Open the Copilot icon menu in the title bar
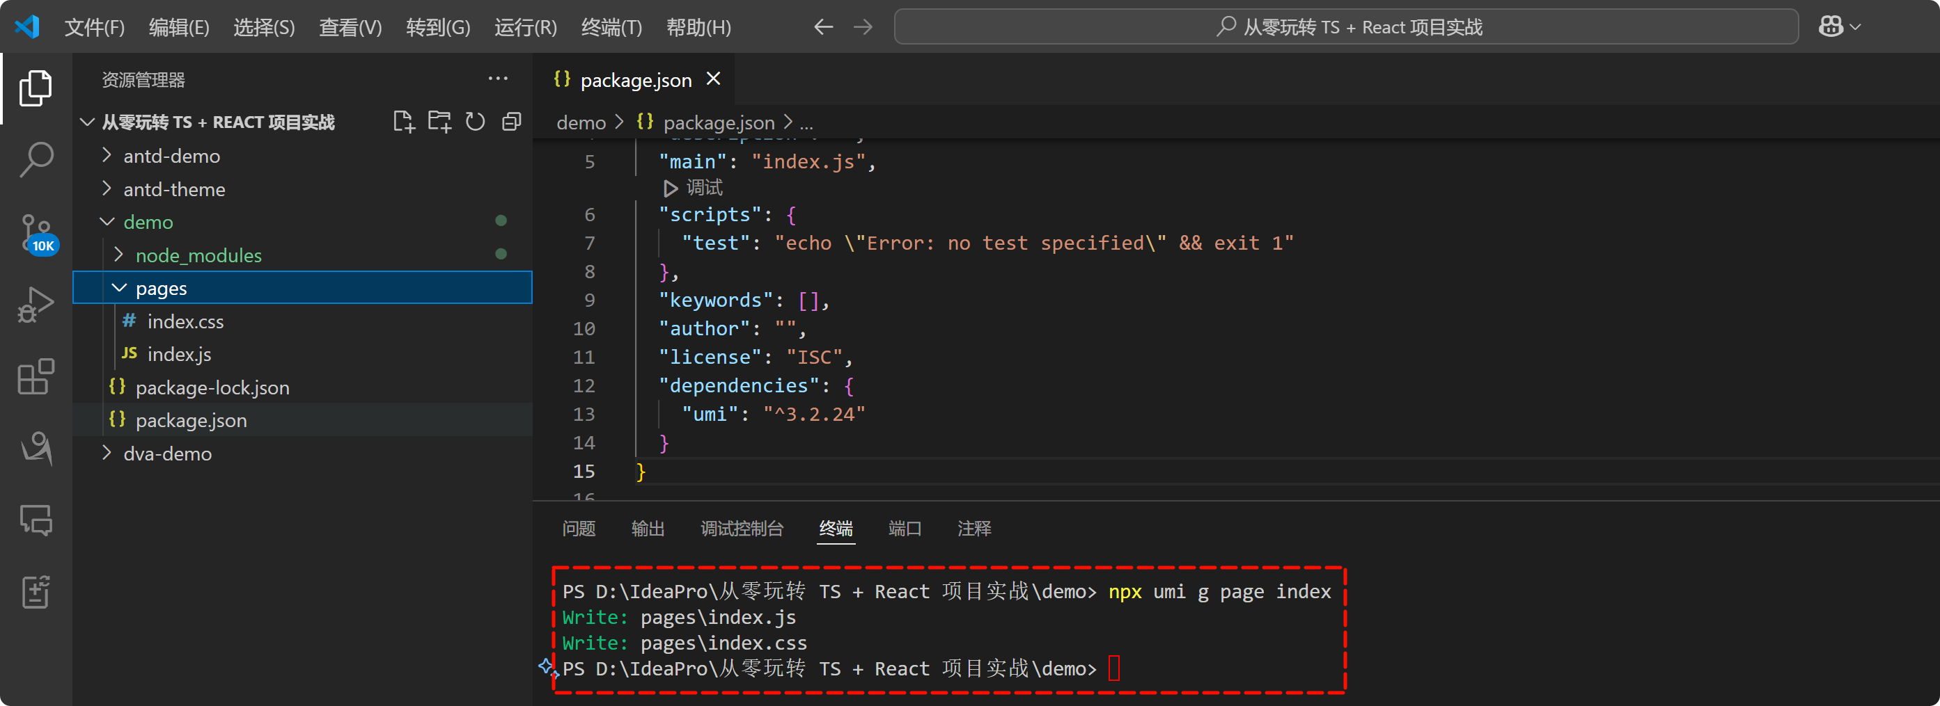Viewport: 1940px width, 706px height. [x=1839, y=27]
